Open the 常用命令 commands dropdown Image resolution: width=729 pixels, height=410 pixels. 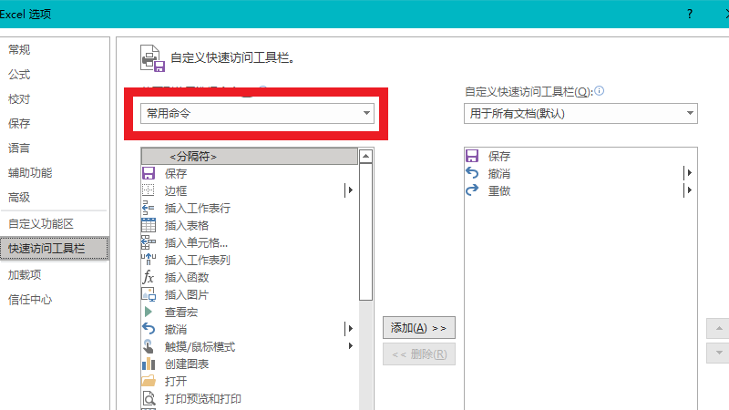coord(257,113)
